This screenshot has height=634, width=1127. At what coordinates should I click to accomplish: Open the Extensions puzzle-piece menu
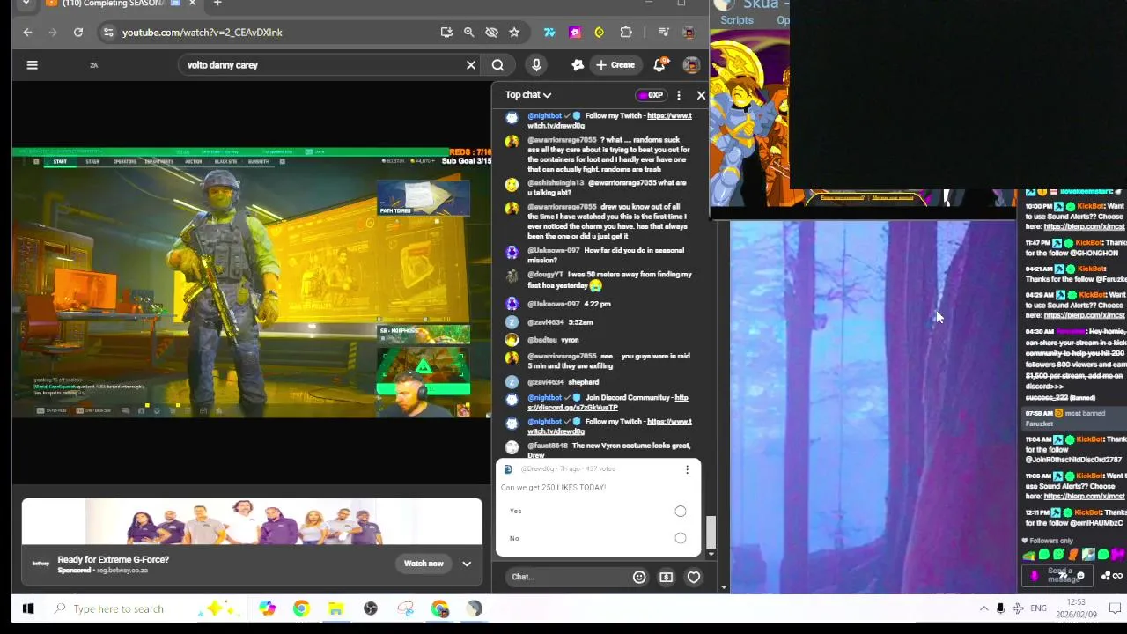coord(626,33)
